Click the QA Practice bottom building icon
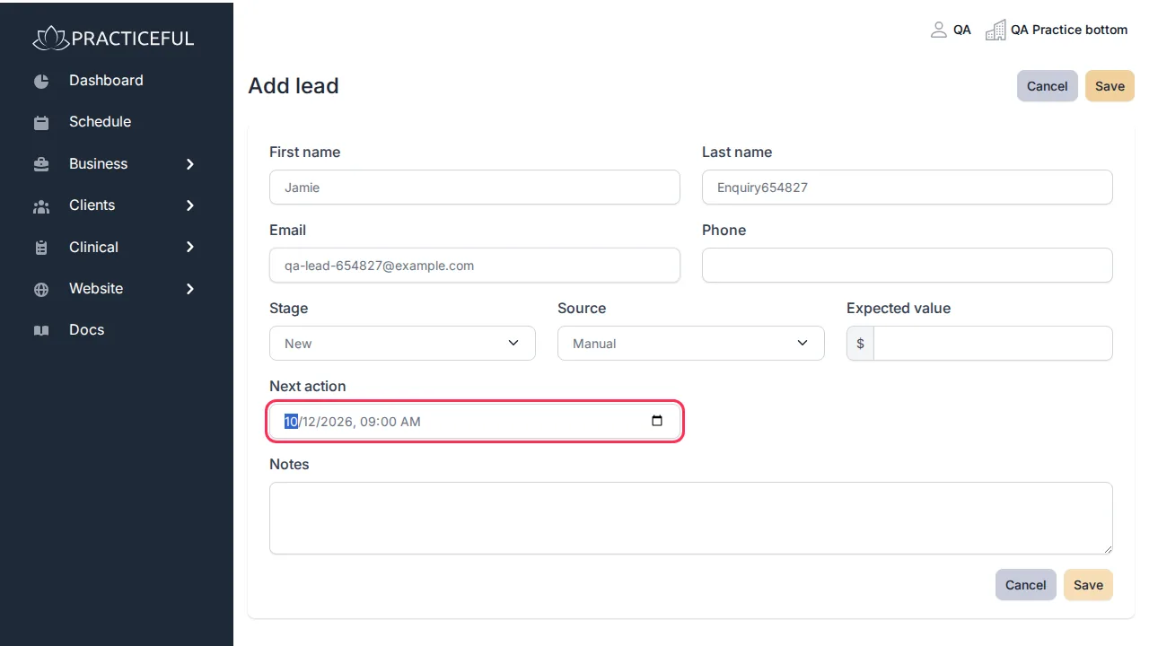Image resolution: width=1149 pixels, height=646 pixels. 996,30
